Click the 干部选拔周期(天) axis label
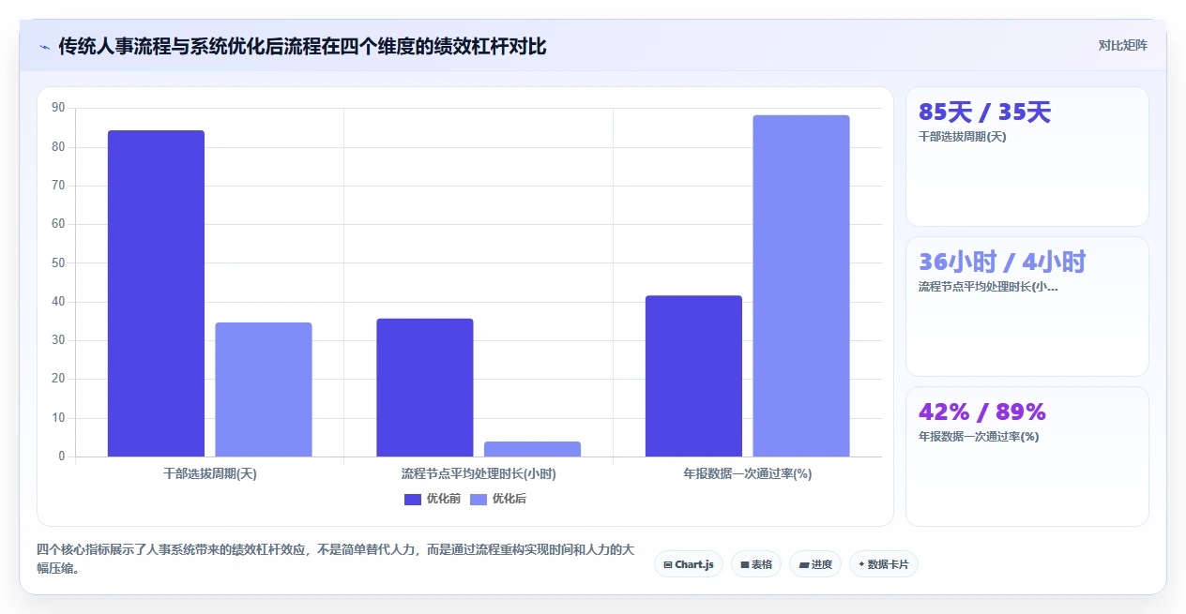The image size is (1186, 614). point(209,474)
